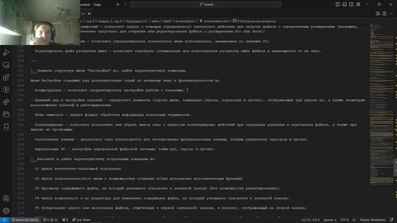The height and width of the screenshot is (223, 397).
Task: Click the webcam video overlay thumbnail
Action: [x=40, y=22]
